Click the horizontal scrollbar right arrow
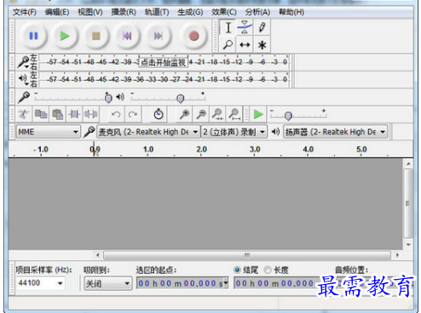 [x=397, y=255]
